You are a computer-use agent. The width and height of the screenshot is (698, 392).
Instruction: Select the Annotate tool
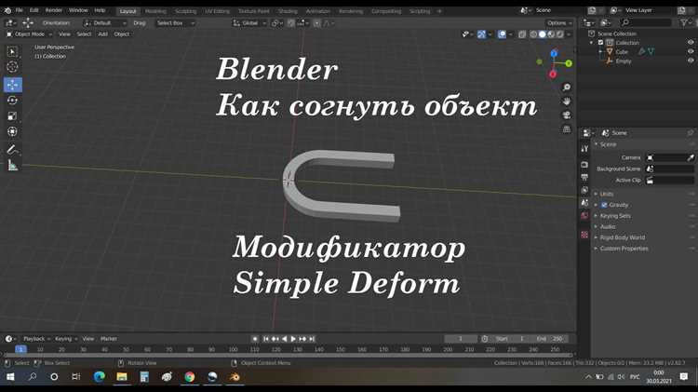click(12, 150)
